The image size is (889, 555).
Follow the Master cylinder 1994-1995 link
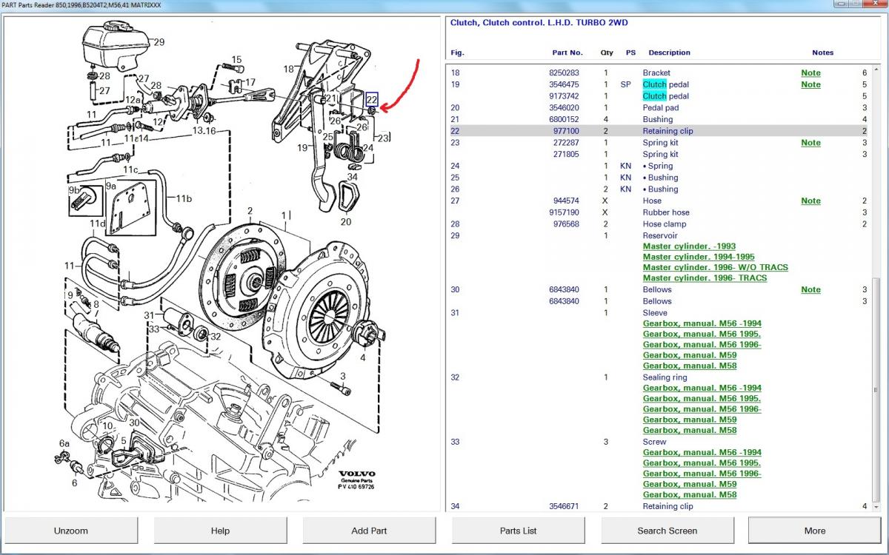coord(699,257)
